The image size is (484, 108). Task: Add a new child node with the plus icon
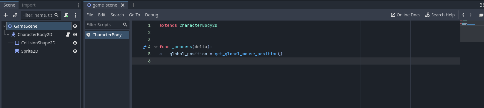6,15
